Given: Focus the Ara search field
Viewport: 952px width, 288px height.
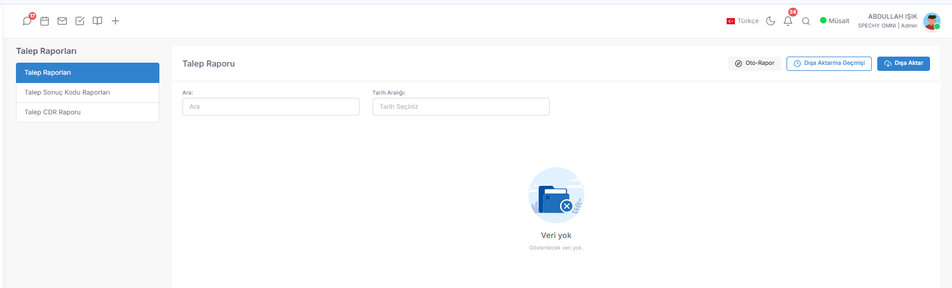Looking at the screenshot, I should tap(271, 107).
